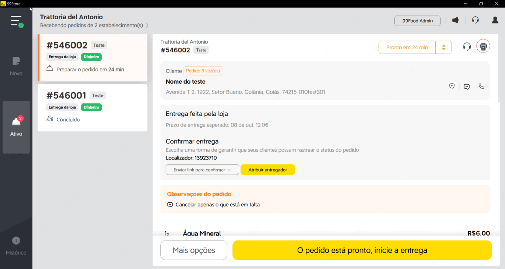
Task: Click the 'Atribuir entregador' button
Action: (x=268, y=170)
